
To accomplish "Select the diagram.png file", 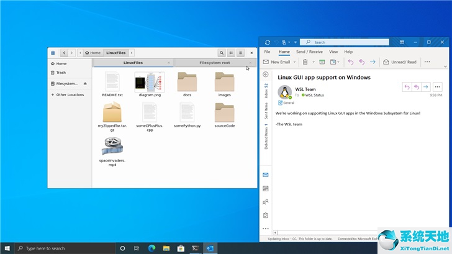I will (x=150, y=84).
